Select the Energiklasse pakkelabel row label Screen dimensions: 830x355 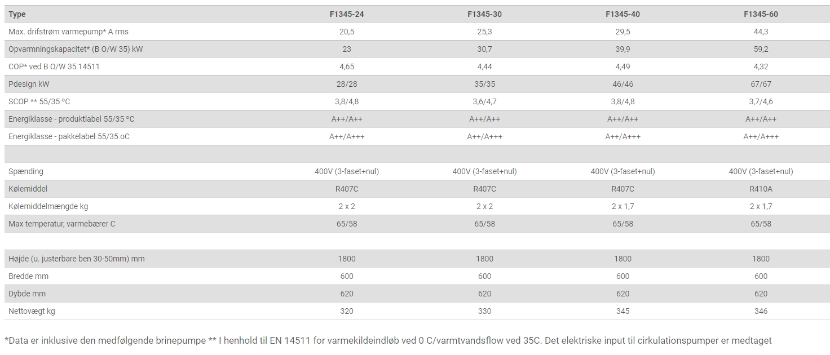(69, 136)
